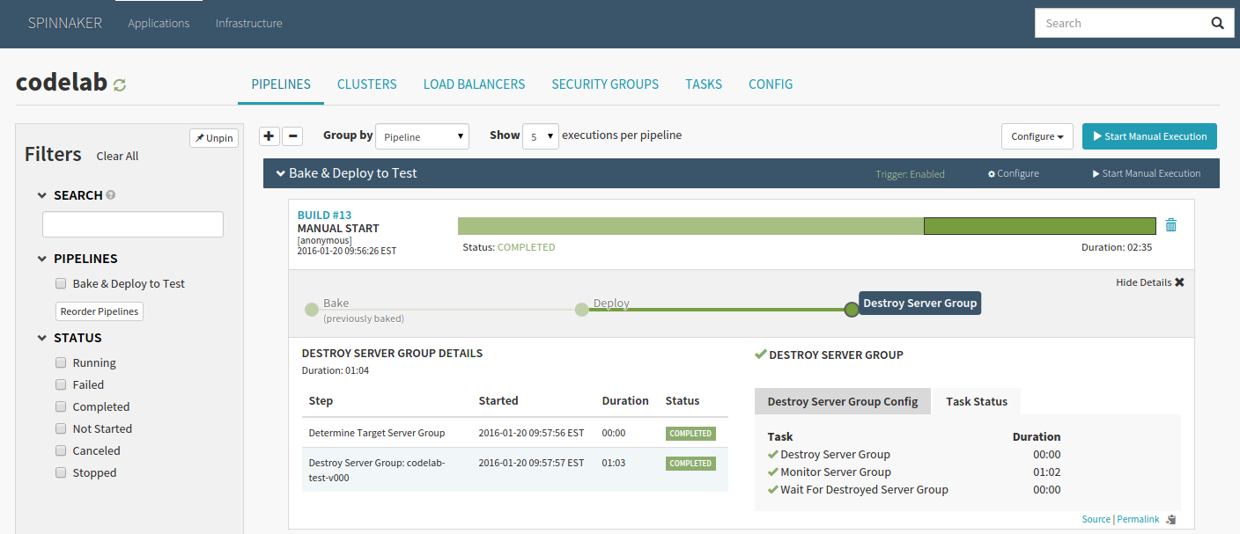Screen dimensions: 1240x534
Task: Open the CLUSTERS tab
Action: [x=367, y=84]
